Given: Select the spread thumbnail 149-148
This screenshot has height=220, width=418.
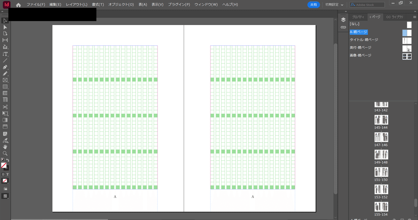Looking at the screenshot, I should point(381,155).
